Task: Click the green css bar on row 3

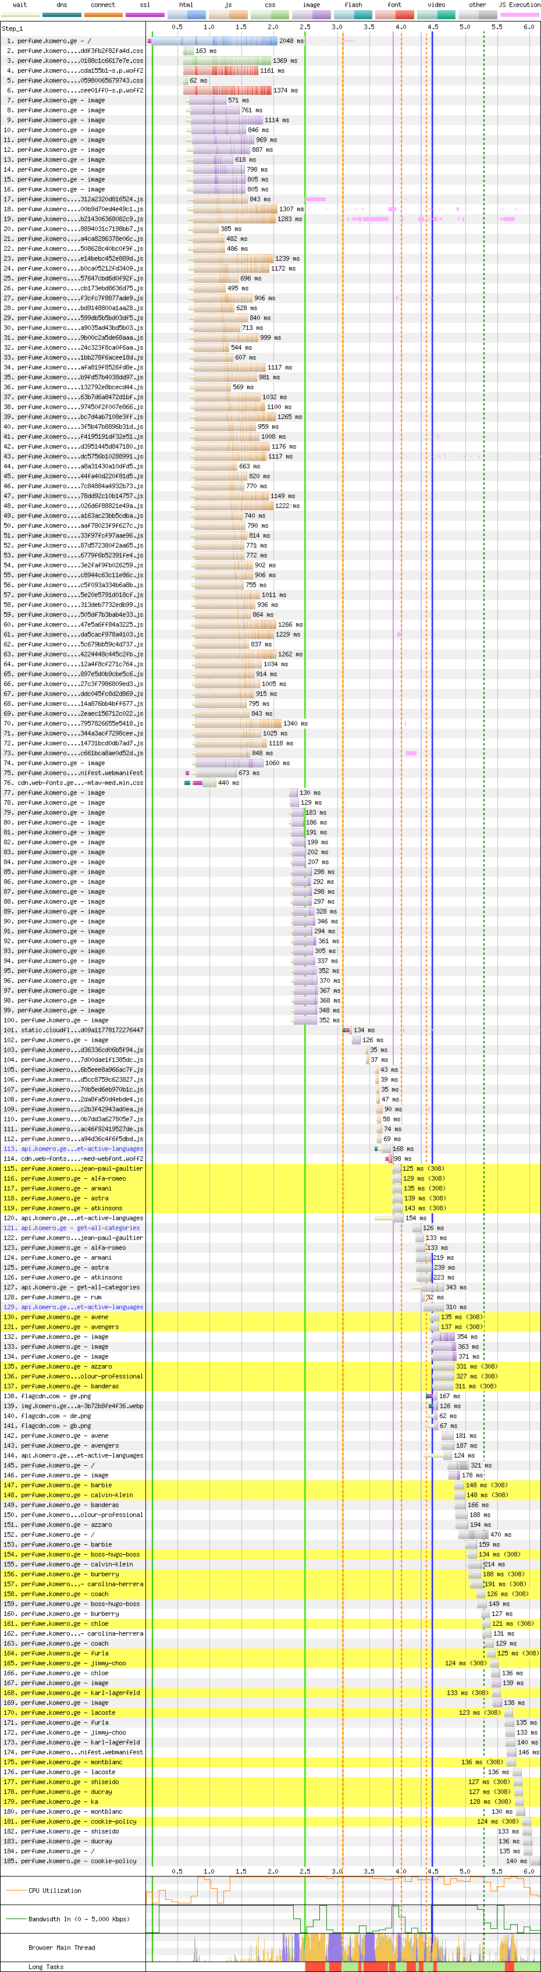Action: (227, 61)
